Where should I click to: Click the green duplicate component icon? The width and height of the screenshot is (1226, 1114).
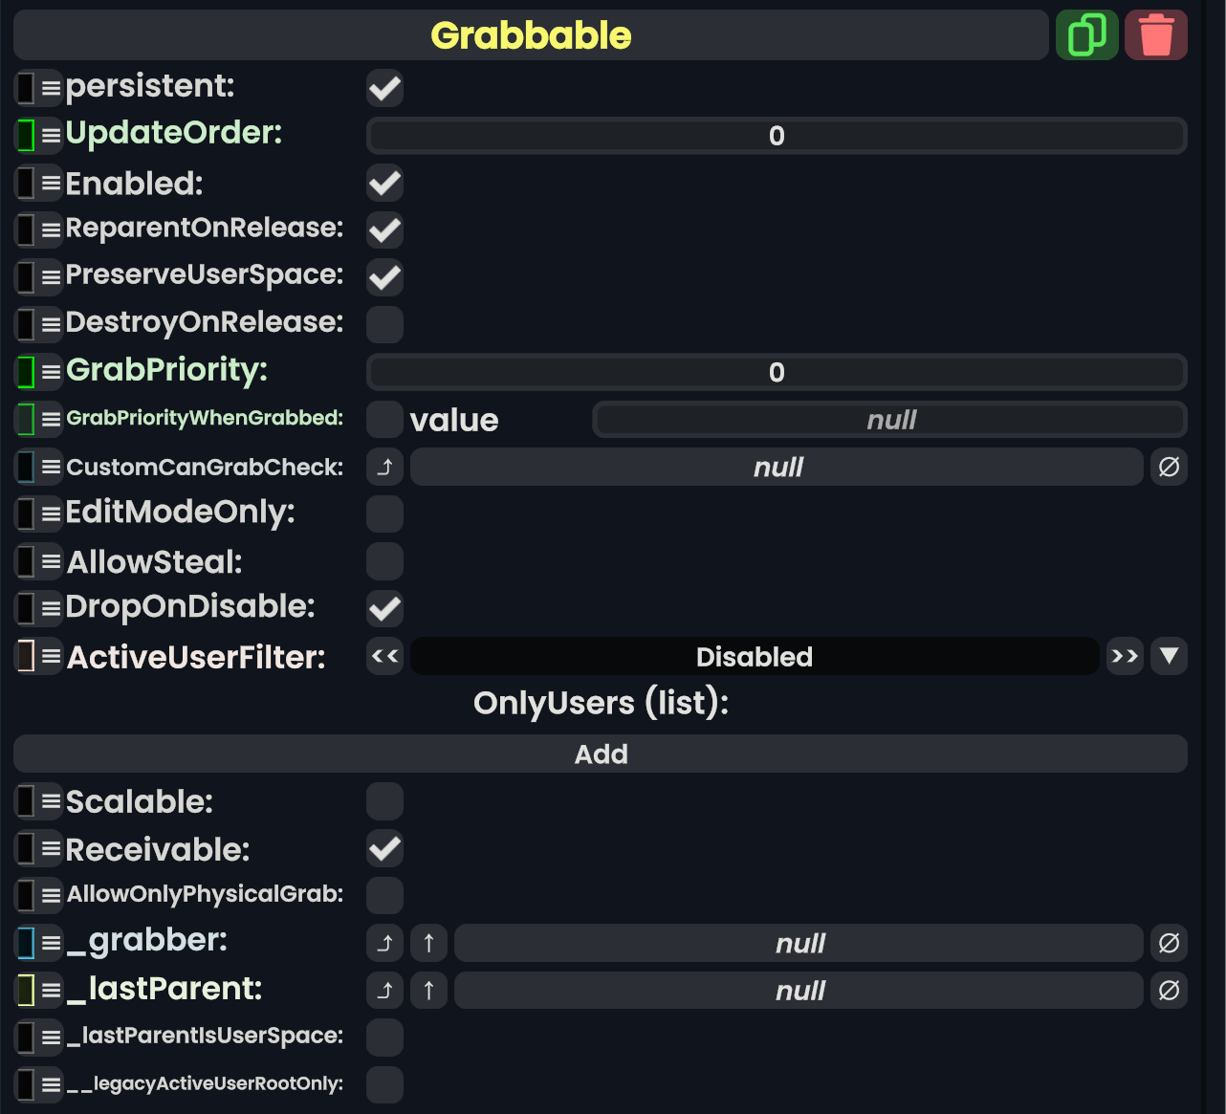(x=1086, y=35)
